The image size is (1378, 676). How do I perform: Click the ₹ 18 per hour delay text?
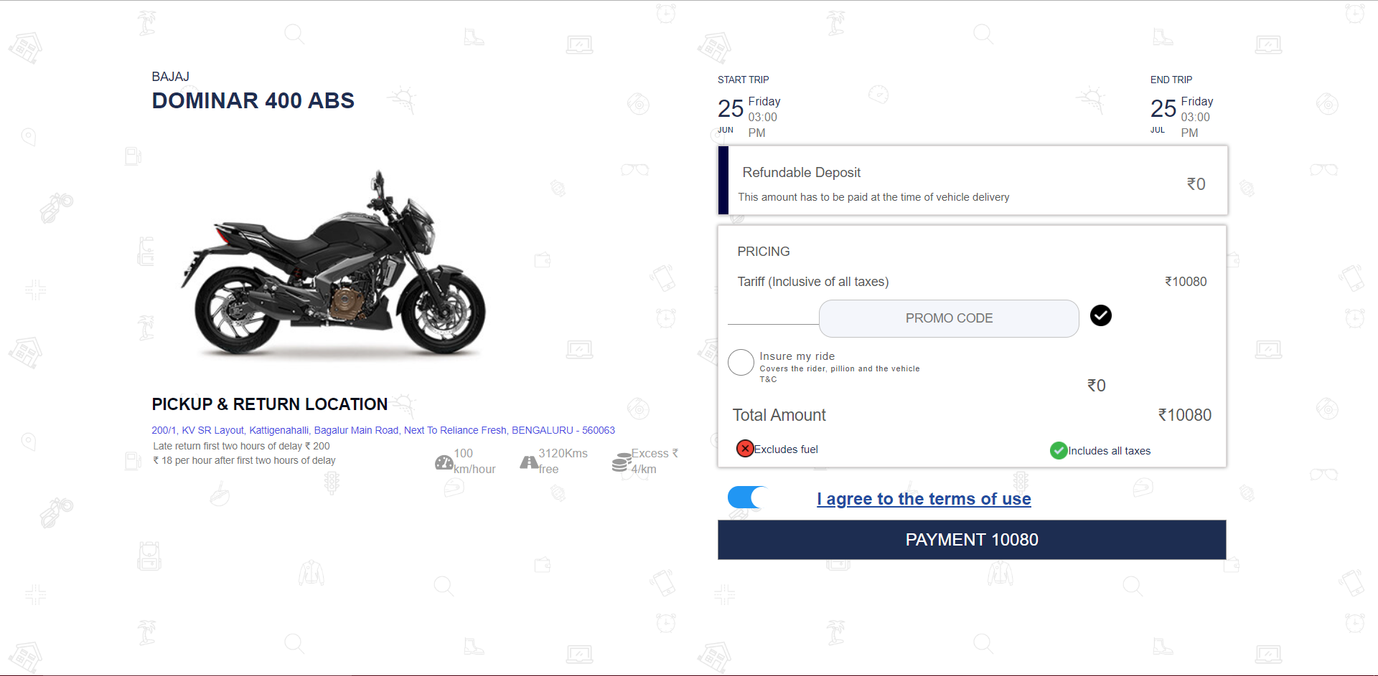244,460
